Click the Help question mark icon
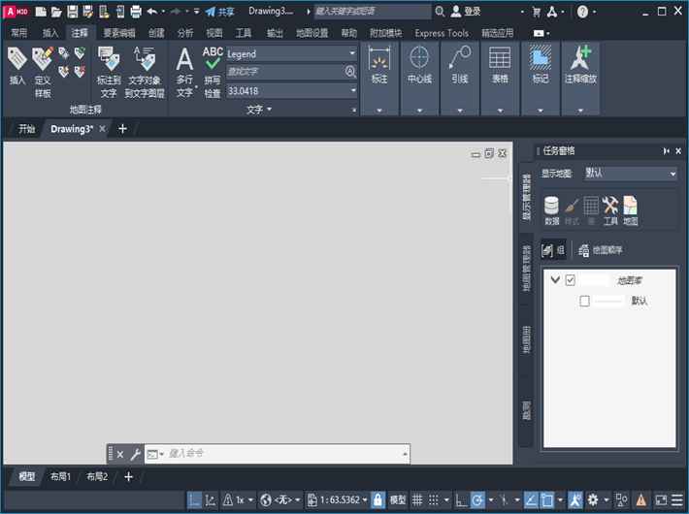Screen dimensions: 689x514 (582, 12)
